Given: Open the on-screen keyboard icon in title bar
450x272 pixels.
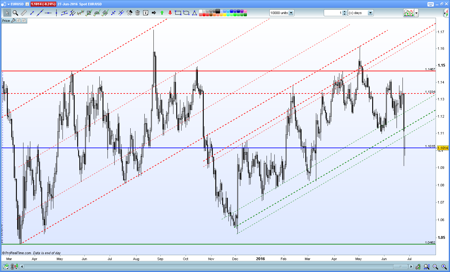Looking at the screenshot, I should [x=431, y=4].
